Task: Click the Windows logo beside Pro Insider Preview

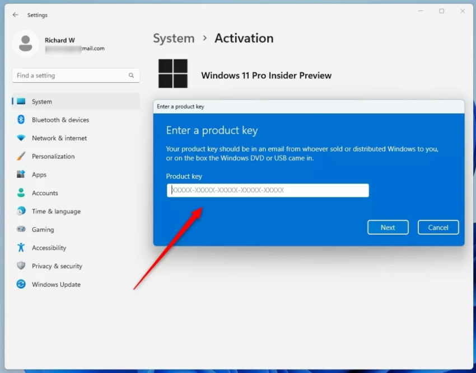Action: pos(173,73)
